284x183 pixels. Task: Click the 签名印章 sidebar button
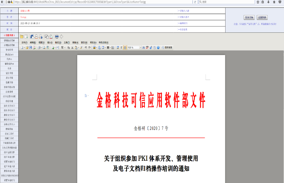click(9, 50)
